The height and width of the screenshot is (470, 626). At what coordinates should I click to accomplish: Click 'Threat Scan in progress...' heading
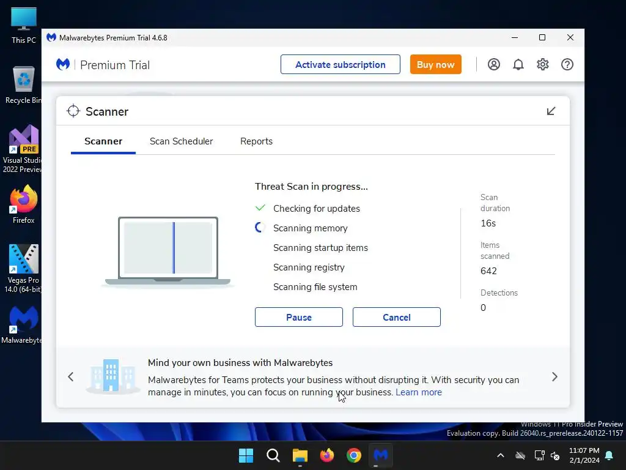tap(311, 187)
